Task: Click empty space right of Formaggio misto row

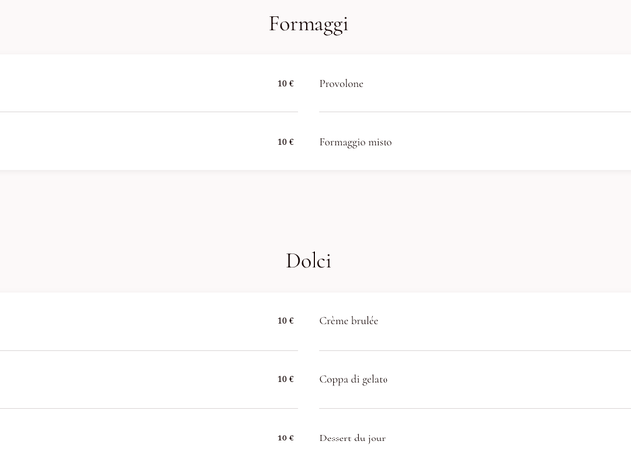Action: point(513,142)
